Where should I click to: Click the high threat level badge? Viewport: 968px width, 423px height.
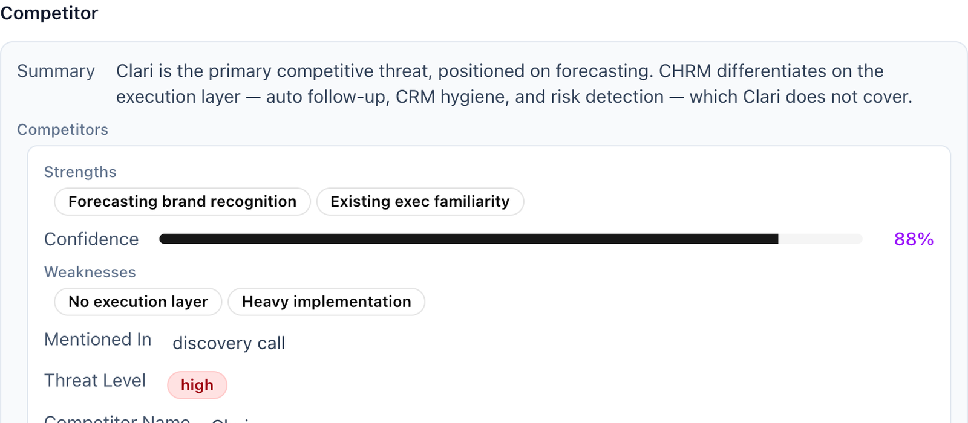click(x=197, y=385)
